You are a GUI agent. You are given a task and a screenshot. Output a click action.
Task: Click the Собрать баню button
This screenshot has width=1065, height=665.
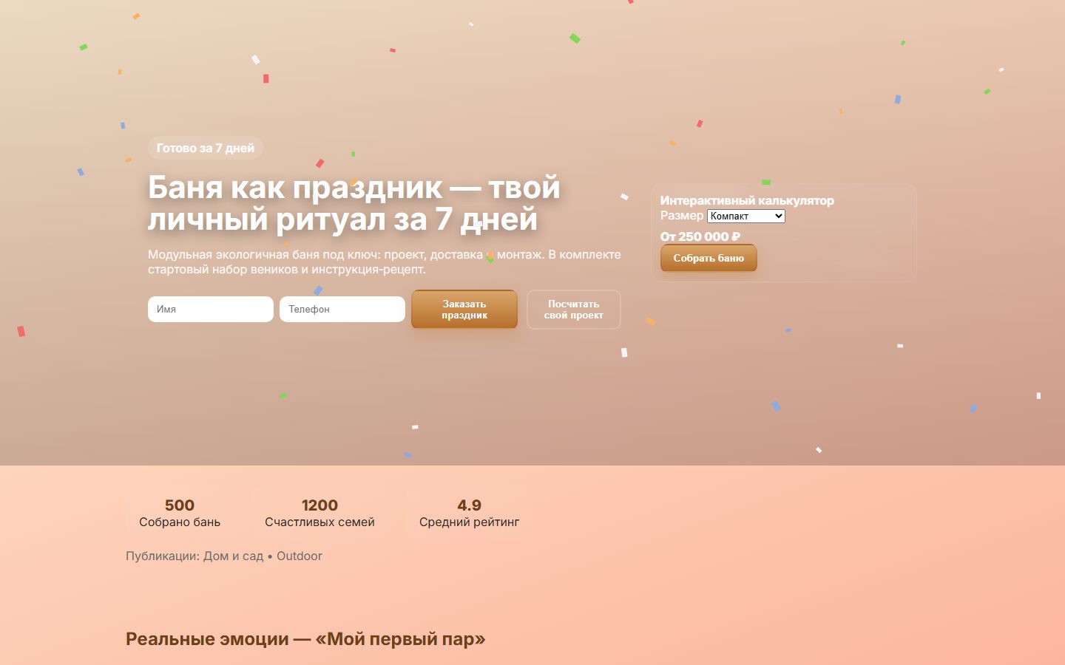click(x=709, y=258)
